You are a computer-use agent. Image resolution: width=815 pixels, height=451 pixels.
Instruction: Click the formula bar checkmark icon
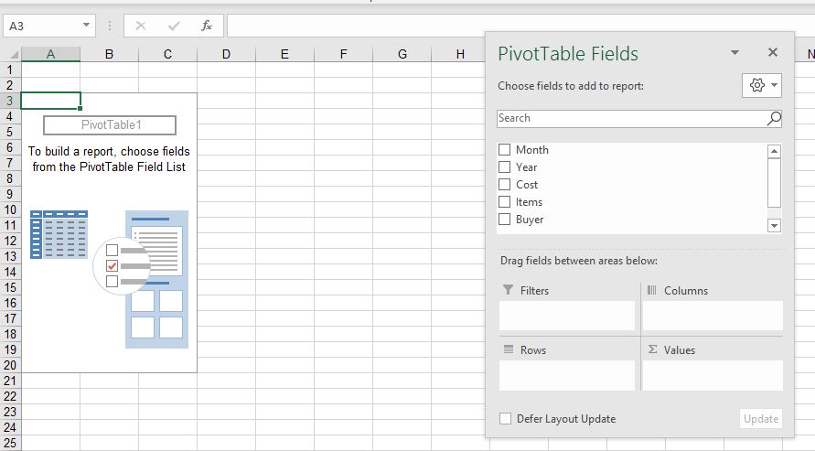click(174, 26)
